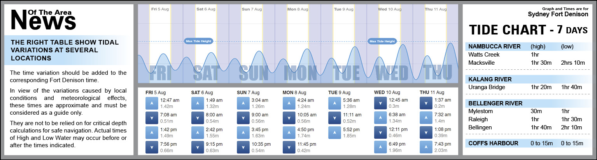Click the Max Tide Height marker above Saturday
Image resolution: width=597 pixels, height=160 pixels.
click(x=198, y=41)
